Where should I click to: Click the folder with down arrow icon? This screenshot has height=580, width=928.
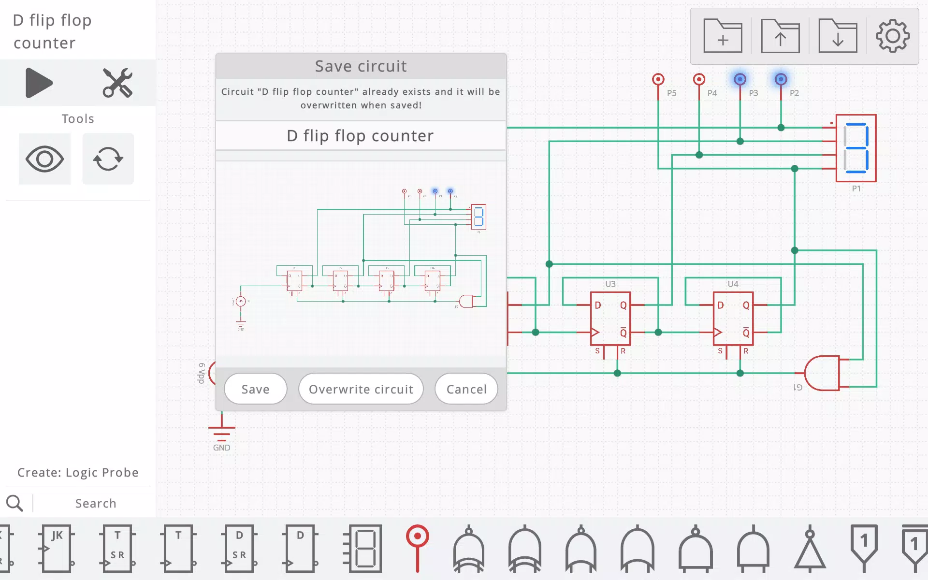pyautogui.click(x=838, y=36)
